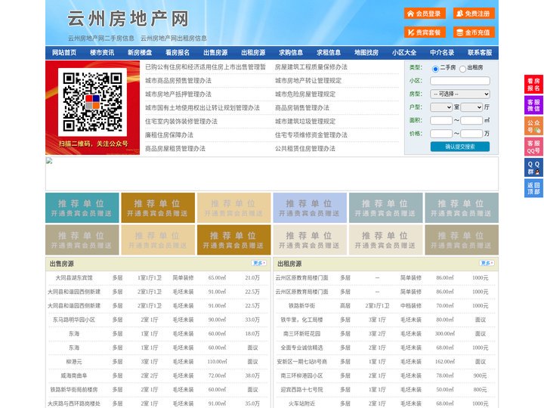Viewport: 544px width, 408px height.
Task: Open rental listing 火车站附近
Action: coord(301,403)
